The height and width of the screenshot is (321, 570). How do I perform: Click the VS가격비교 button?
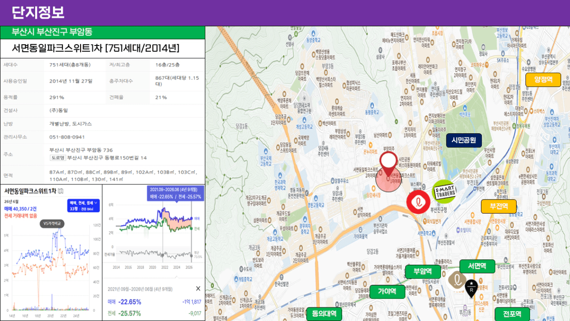coord(52,224)
